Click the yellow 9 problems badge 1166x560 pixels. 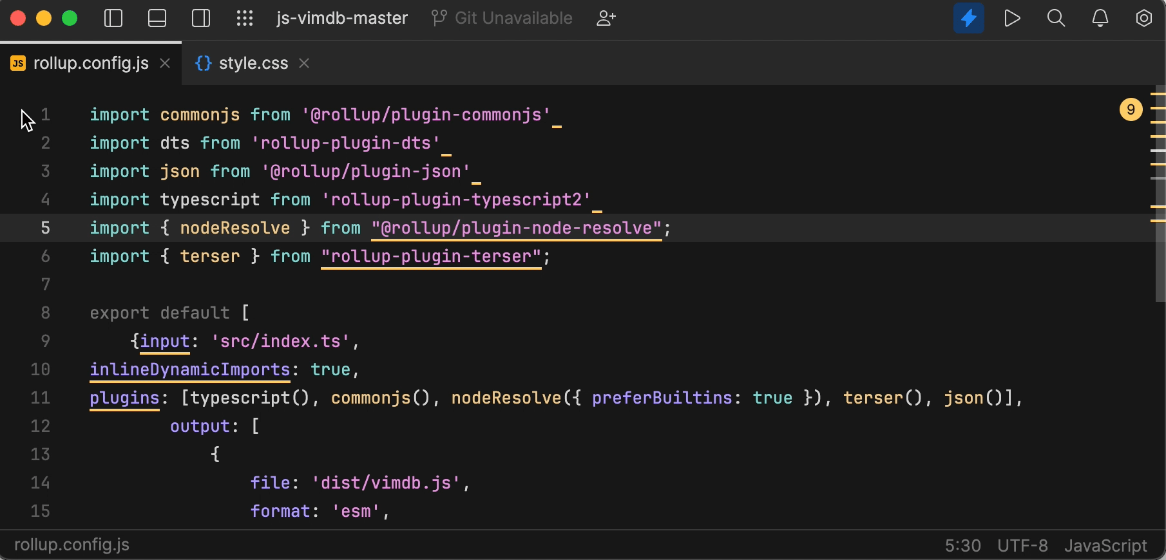(x=1131, y=109)
